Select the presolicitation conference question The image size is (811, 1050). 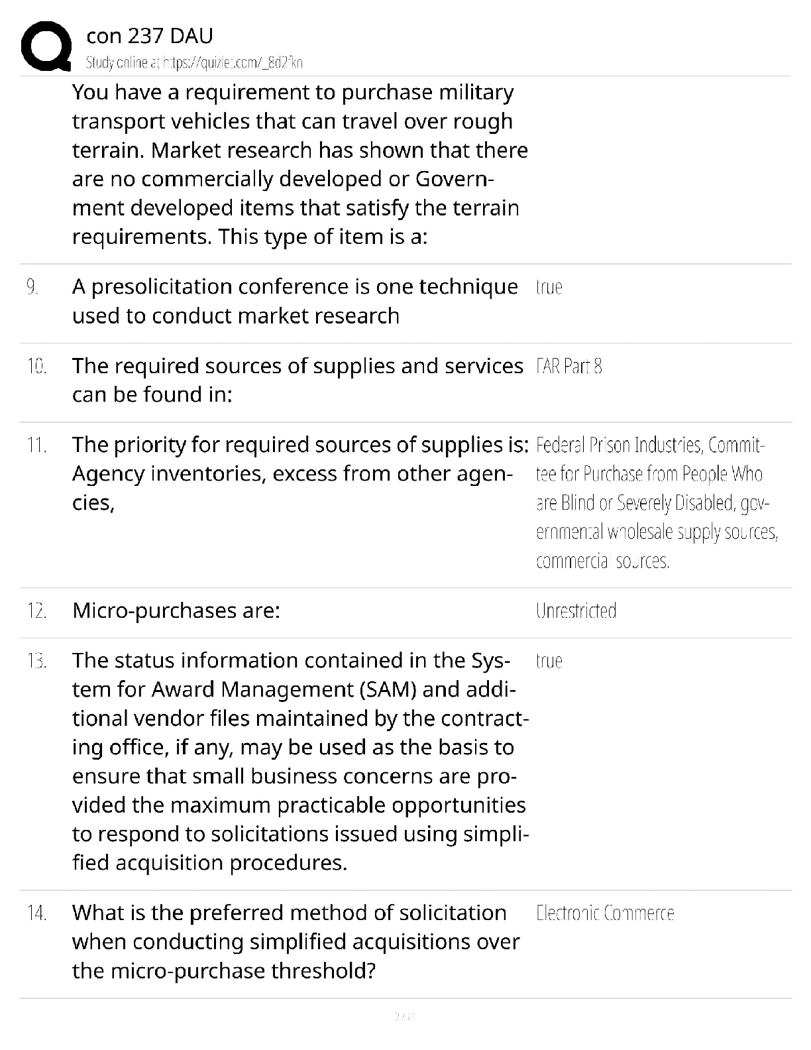pyautogui.click(x=295, y=301)
